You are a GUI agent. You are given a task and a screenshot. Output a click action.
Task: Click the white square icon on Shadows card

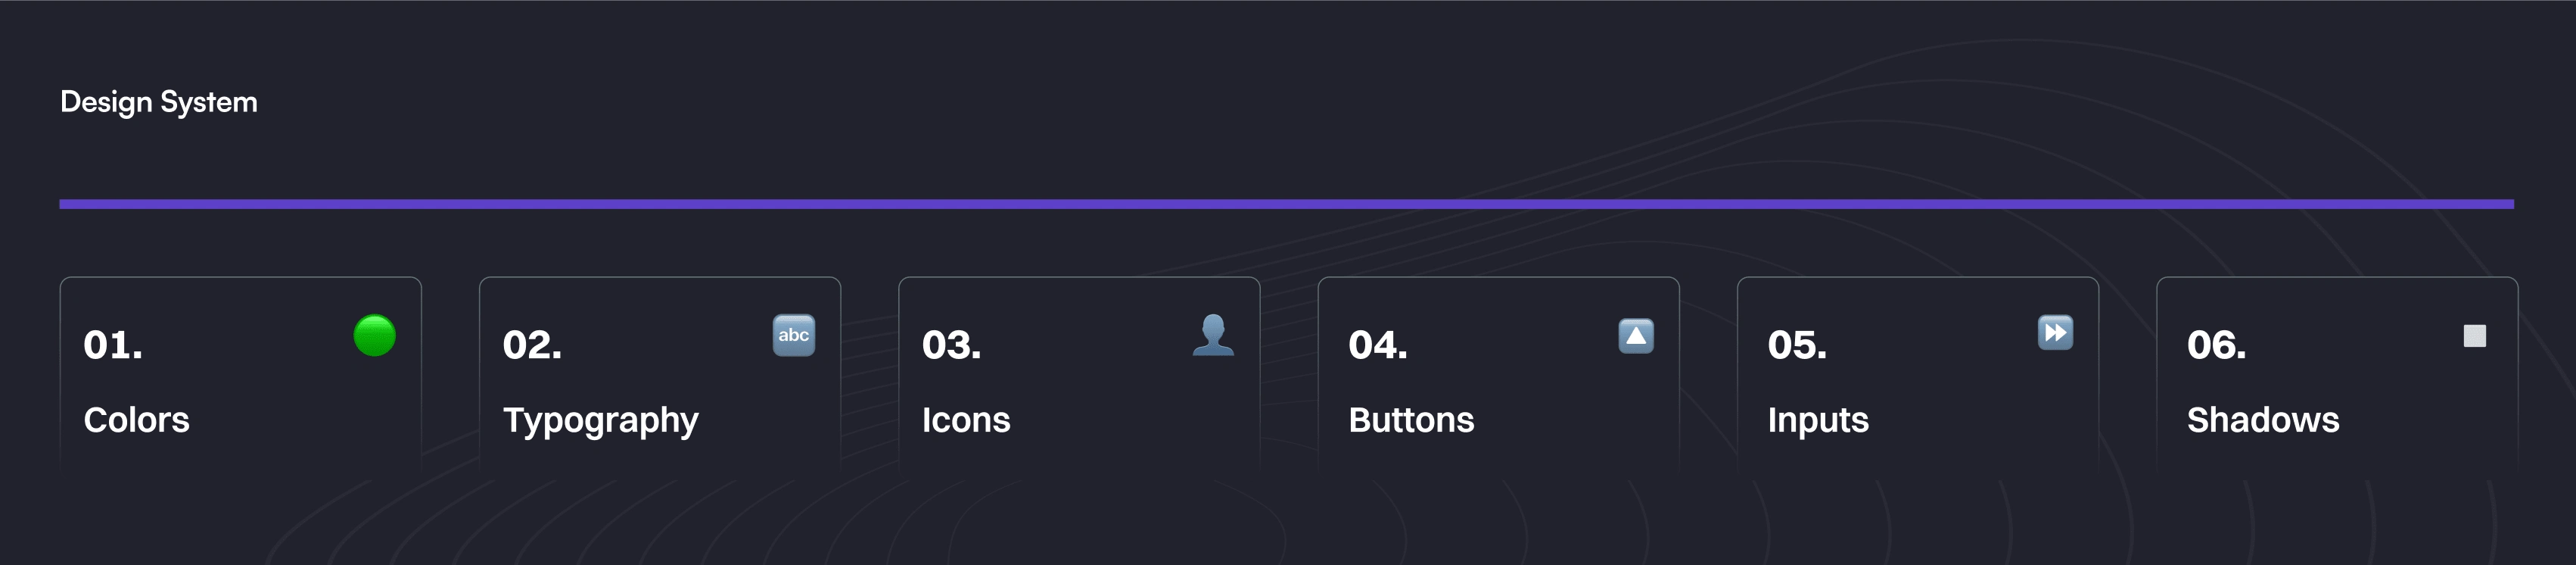(x=2474, y=335)
